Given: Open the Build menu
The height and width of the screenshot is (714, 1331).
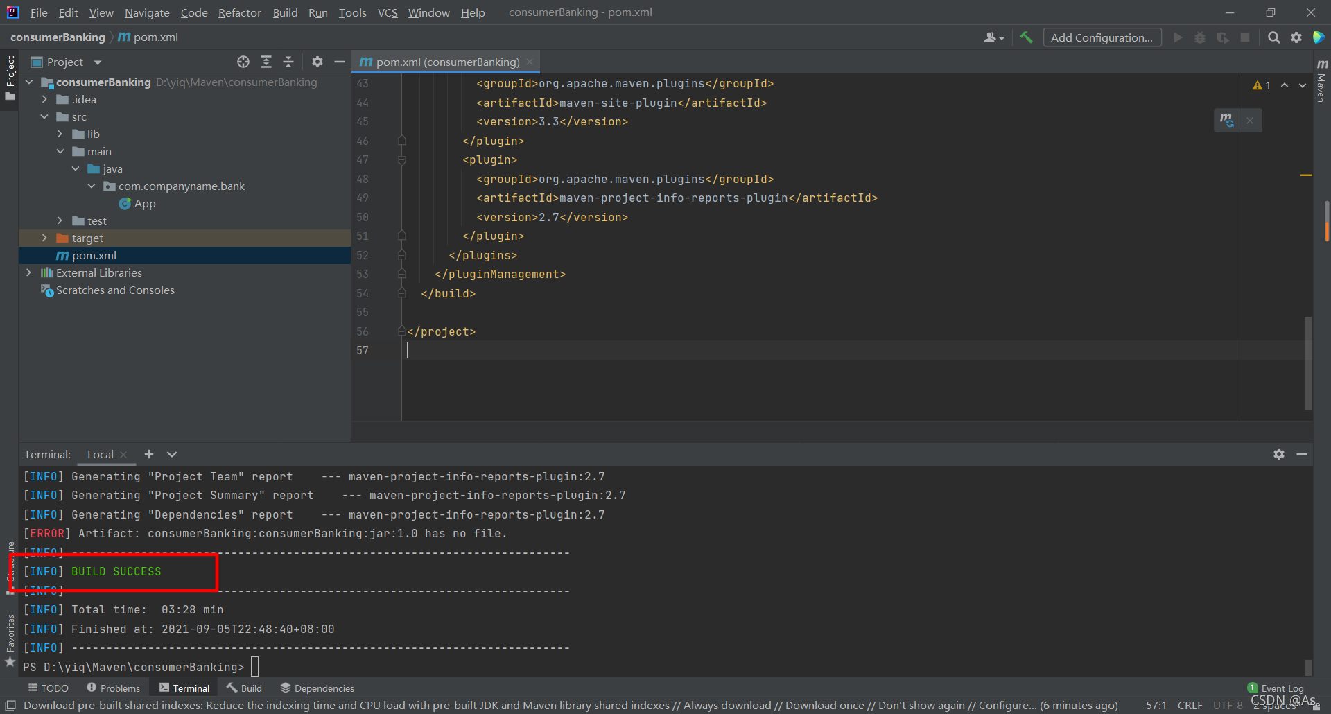Looking at the screenshot, I should pos(285,12).
